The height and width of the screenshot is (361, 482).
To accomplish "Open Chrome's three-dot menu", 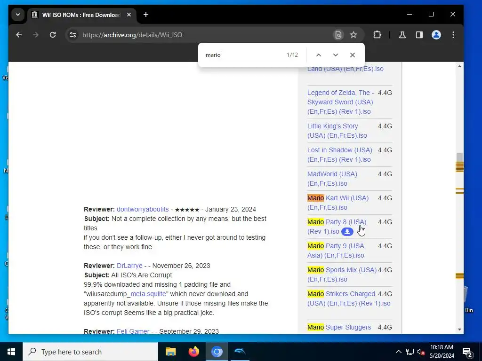I will click(x=453, y=35).
